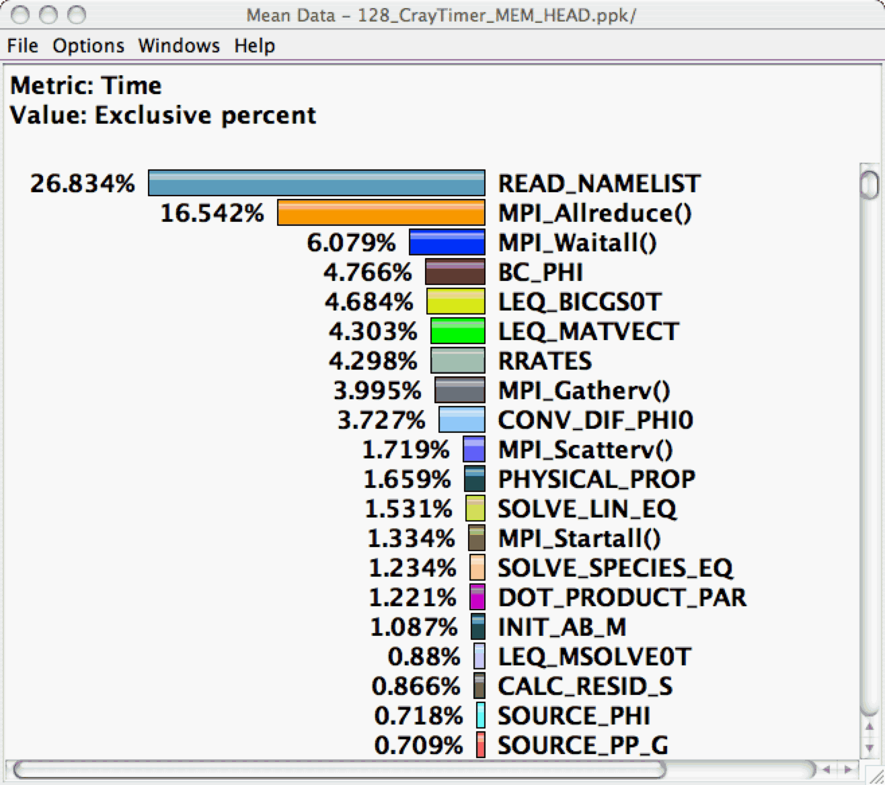Click the SOLVE_LIN_EQ bar
Viewport: 885px width, 785px height.
click(x=475, y=508)
